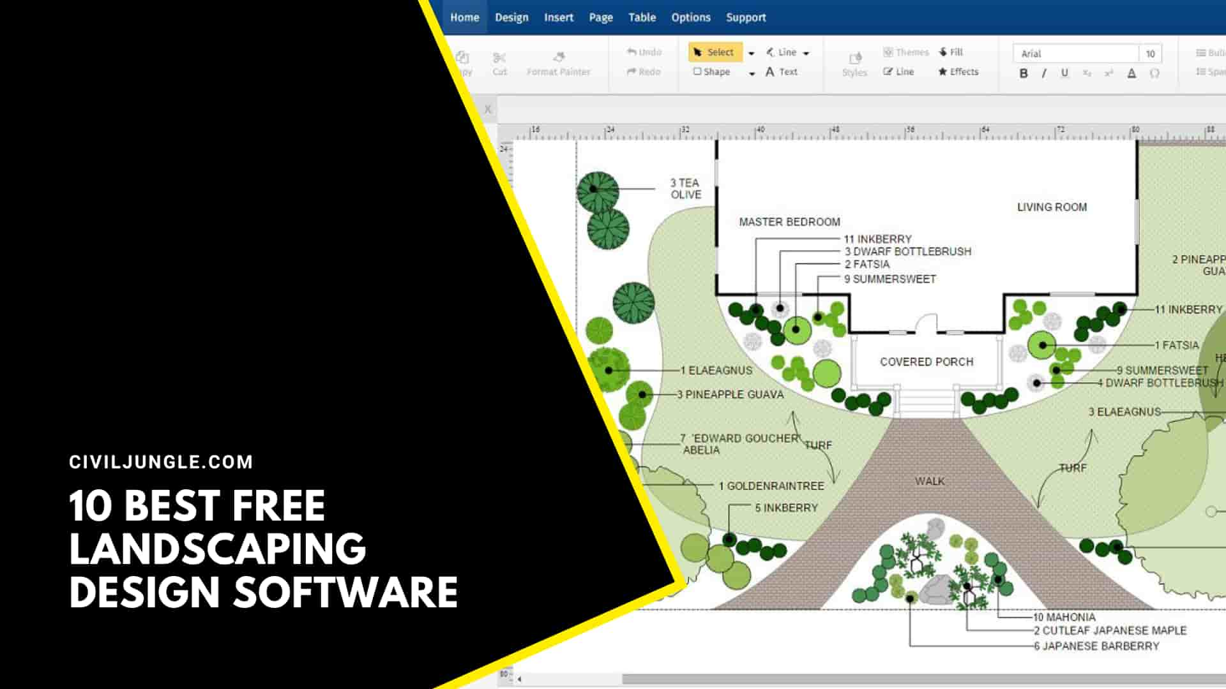Select the 3 TEA OLIVE label
1226x689 pixels.
(686, 189)
